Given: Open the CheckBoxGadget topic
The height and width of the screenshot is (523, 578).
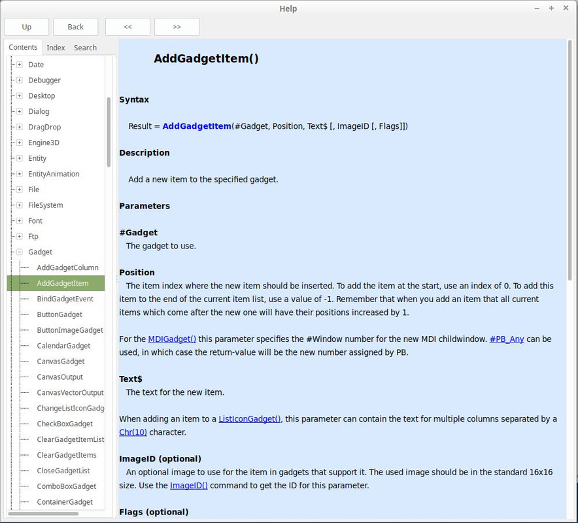Looking at the screenshot, I should (65, 424).
